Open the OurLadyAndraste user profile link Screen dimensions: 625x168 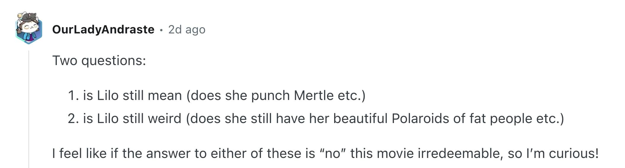[103, 30]
